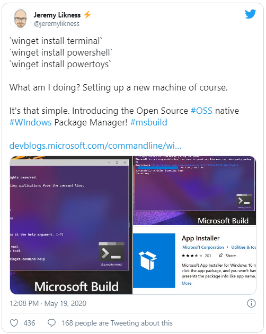Follow the devblogs.microsoft.com link
Screen dimensions: 266x334
(x=95, y=146)
